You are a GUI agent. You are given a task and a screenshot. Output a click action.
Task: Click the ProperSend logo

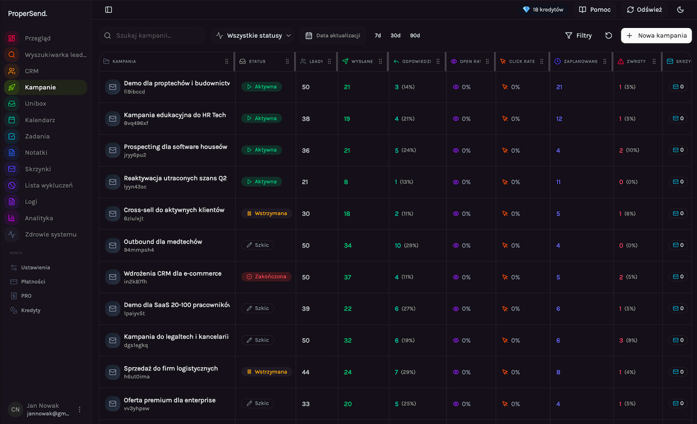27,13
